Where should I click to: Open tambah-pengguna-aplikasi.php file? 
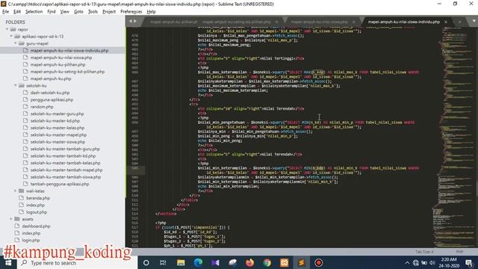coord(60,184)
